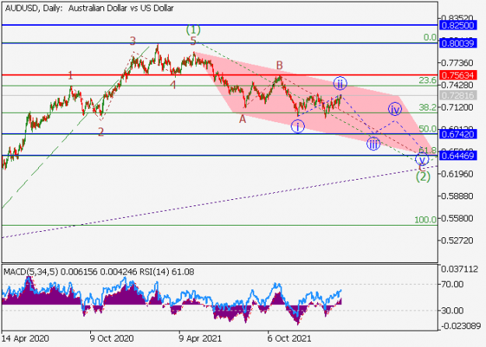Viewport: 486px width, 347px height.
Task: Click the gray 0.72816 current price label
Action: click(x=458, y=95)
